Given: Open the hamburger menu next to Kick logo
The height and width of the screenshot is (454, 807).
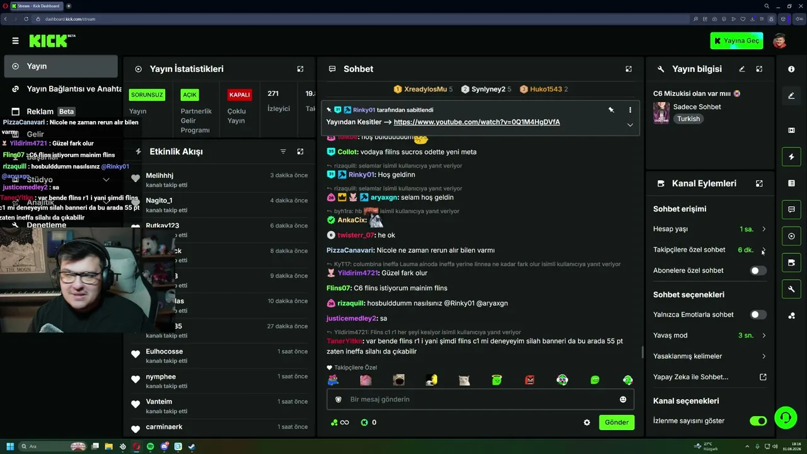Looking at the screenshot, I should click(15, 41).
